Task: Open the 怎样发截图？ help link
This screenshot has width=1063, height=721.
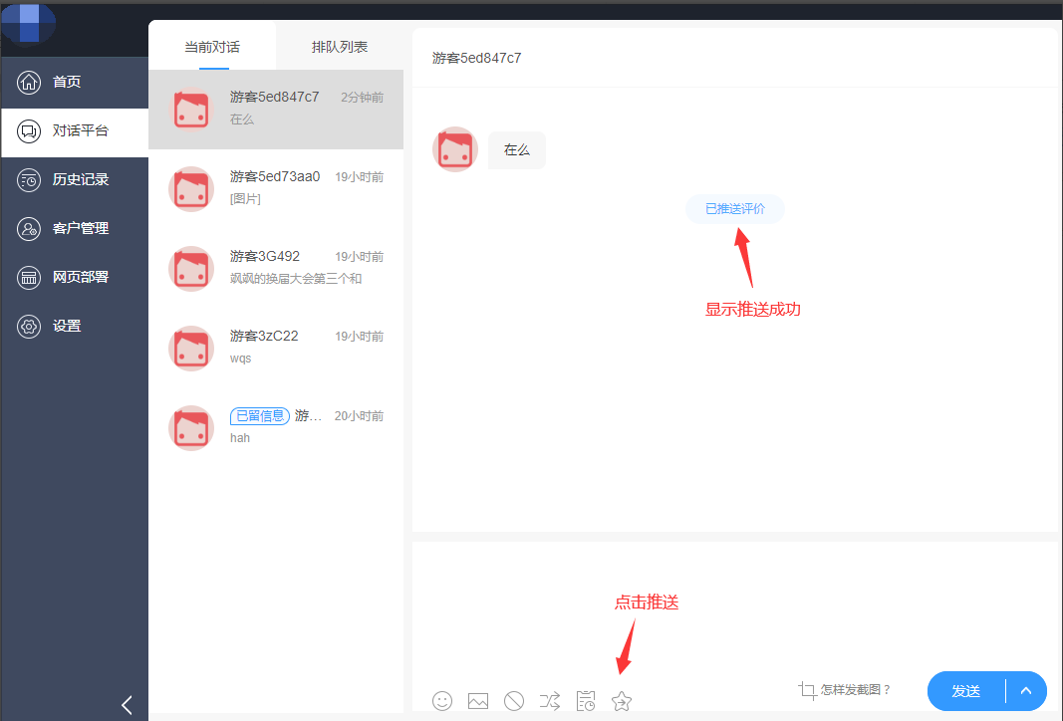Action: tap(855, 690)
